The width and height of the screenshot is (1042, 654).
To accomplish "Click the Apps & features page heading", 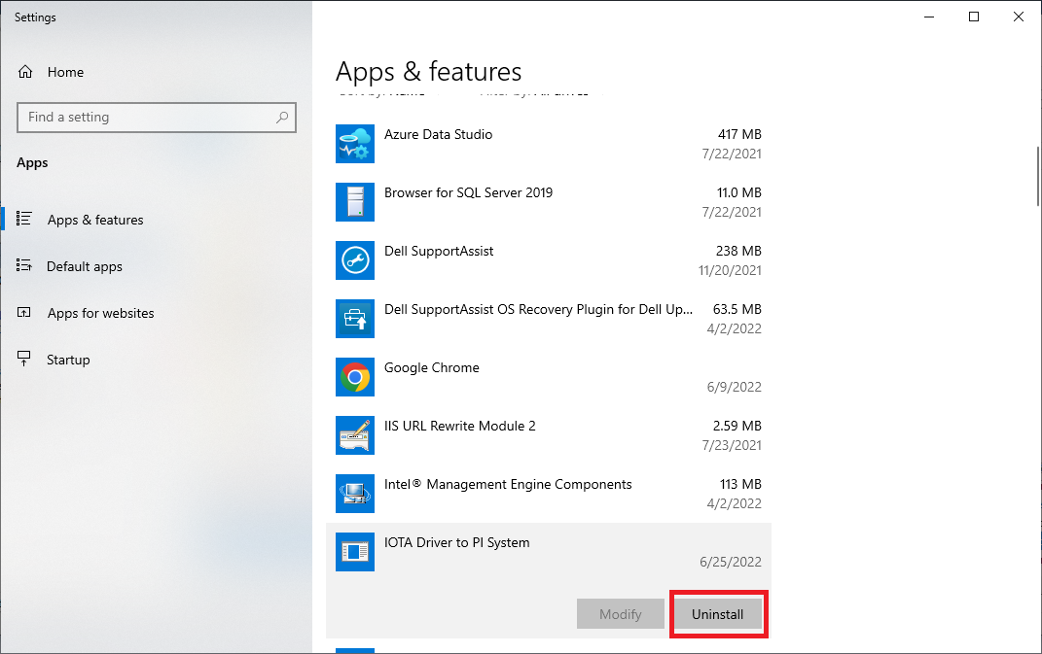I will [429, 72].
